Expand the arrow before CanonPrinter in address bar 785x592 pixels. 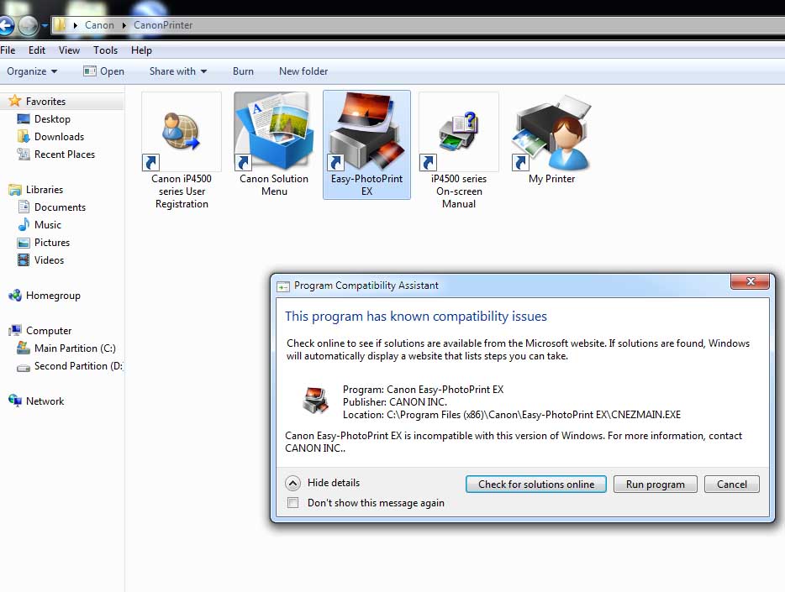(124, 25)
